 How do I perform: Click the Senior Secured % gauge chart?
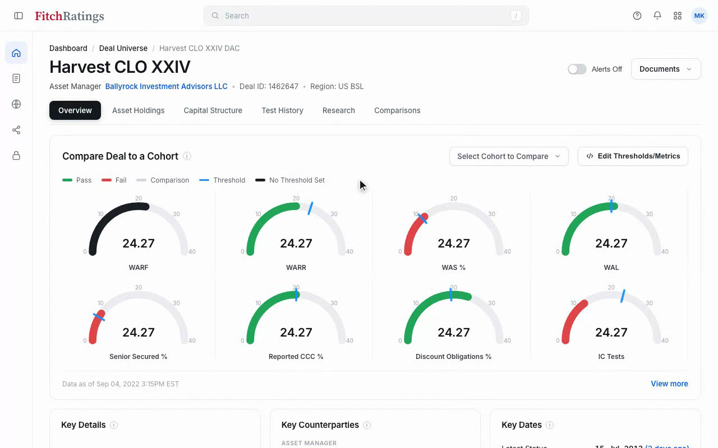(x=139, y=322)
